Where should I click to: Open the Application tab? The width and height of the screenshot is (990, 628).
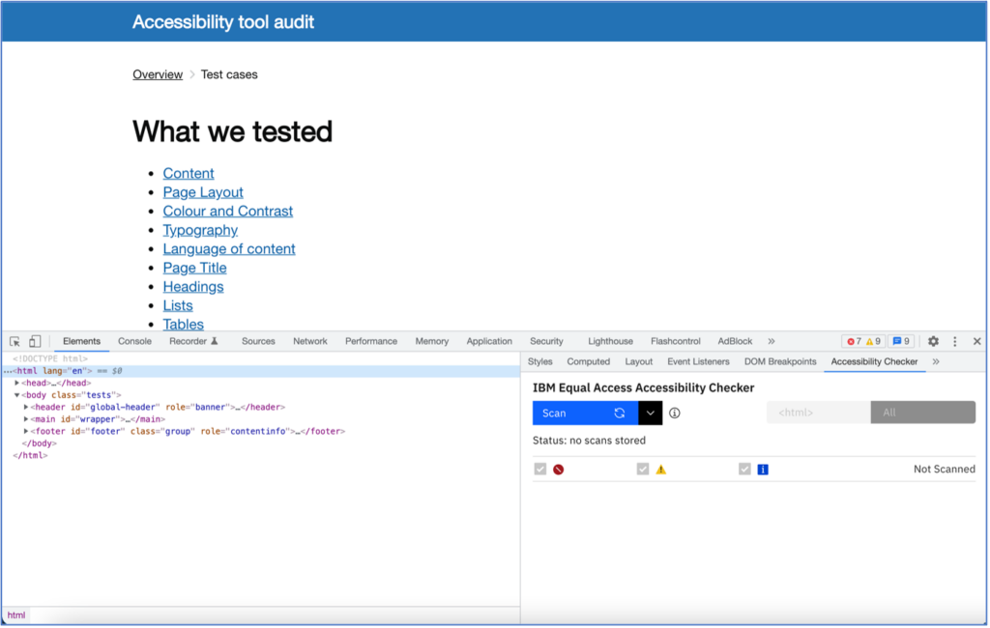489,341
